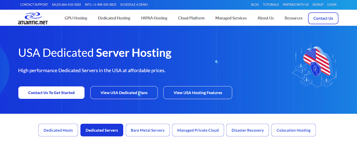Open Partner With Us link
The width and height of the screenshot is (357, 145).
(x=296, y=4)
